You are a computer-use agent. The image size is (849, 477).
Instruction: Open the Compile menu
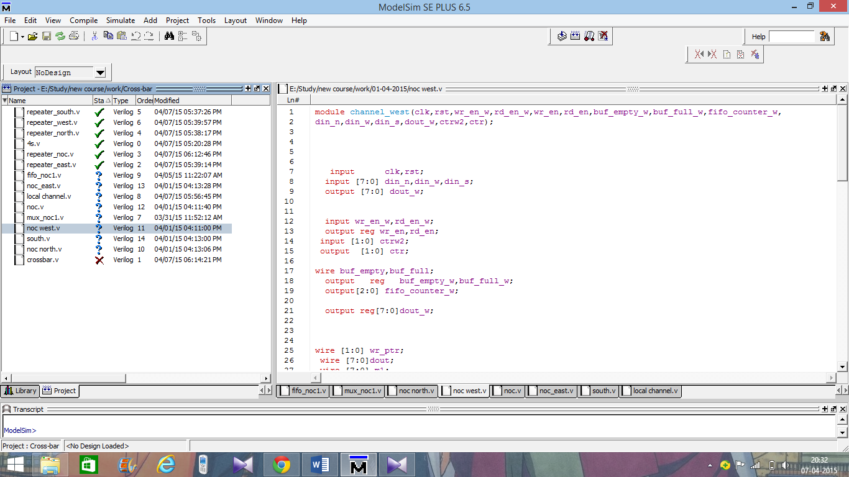pyautogui.click(x=83, y=20)
